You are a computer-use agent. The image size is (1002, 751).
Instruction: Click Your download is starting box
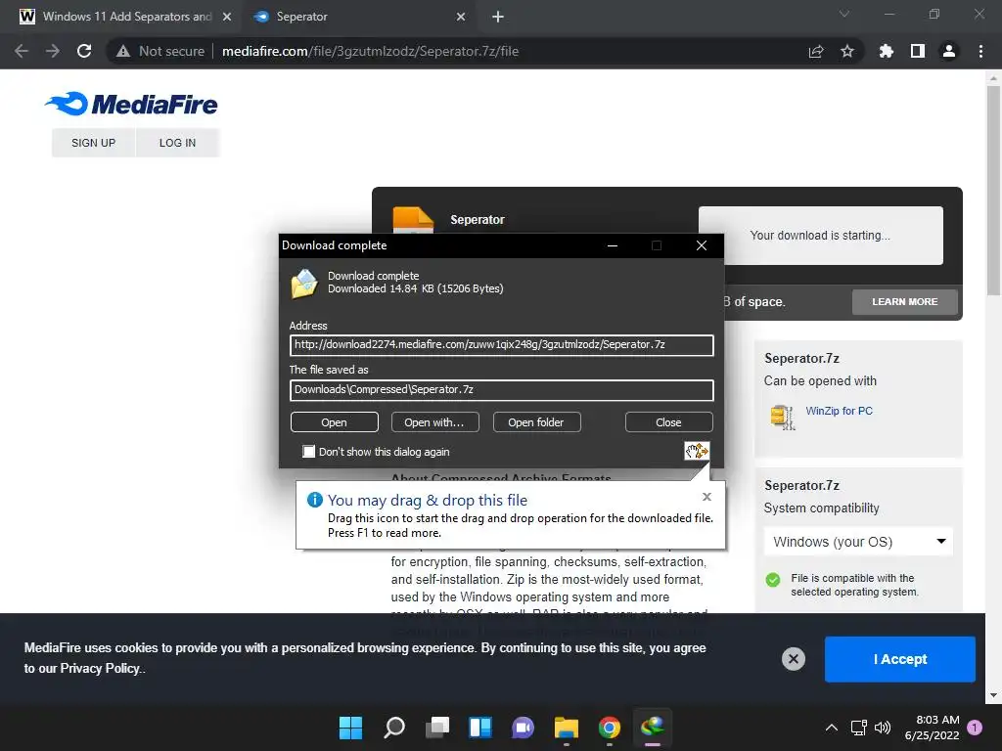pos(821,235)
